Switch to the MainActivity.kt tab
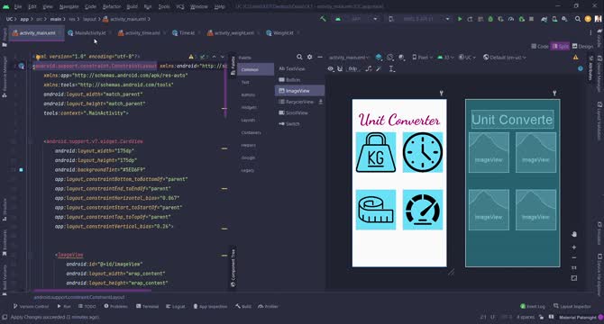The image size is (604, 324). pos(87,33)
